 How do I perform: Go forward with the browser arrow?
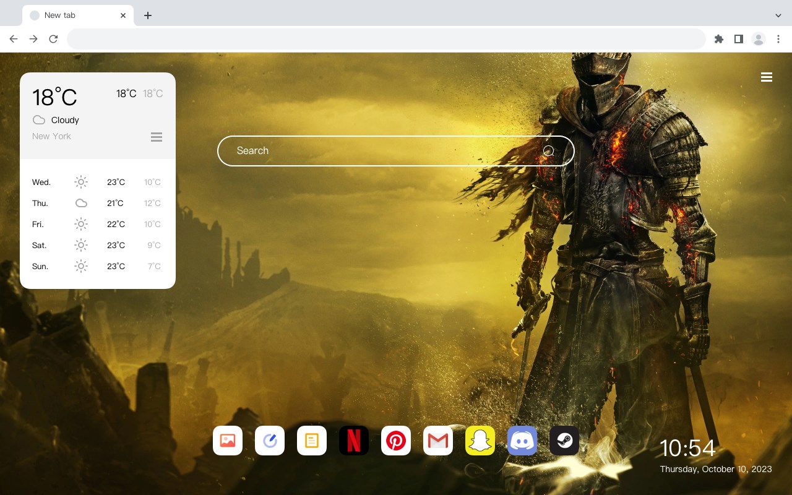tap(33, 39)
